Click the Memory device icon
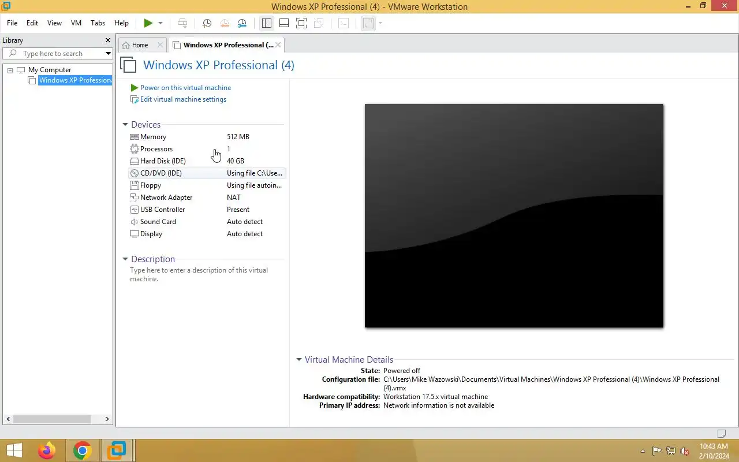 pyautogui.click(x=135, y=137)
